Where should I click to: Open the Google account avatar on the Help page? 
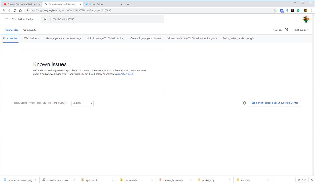click(306, 19)
